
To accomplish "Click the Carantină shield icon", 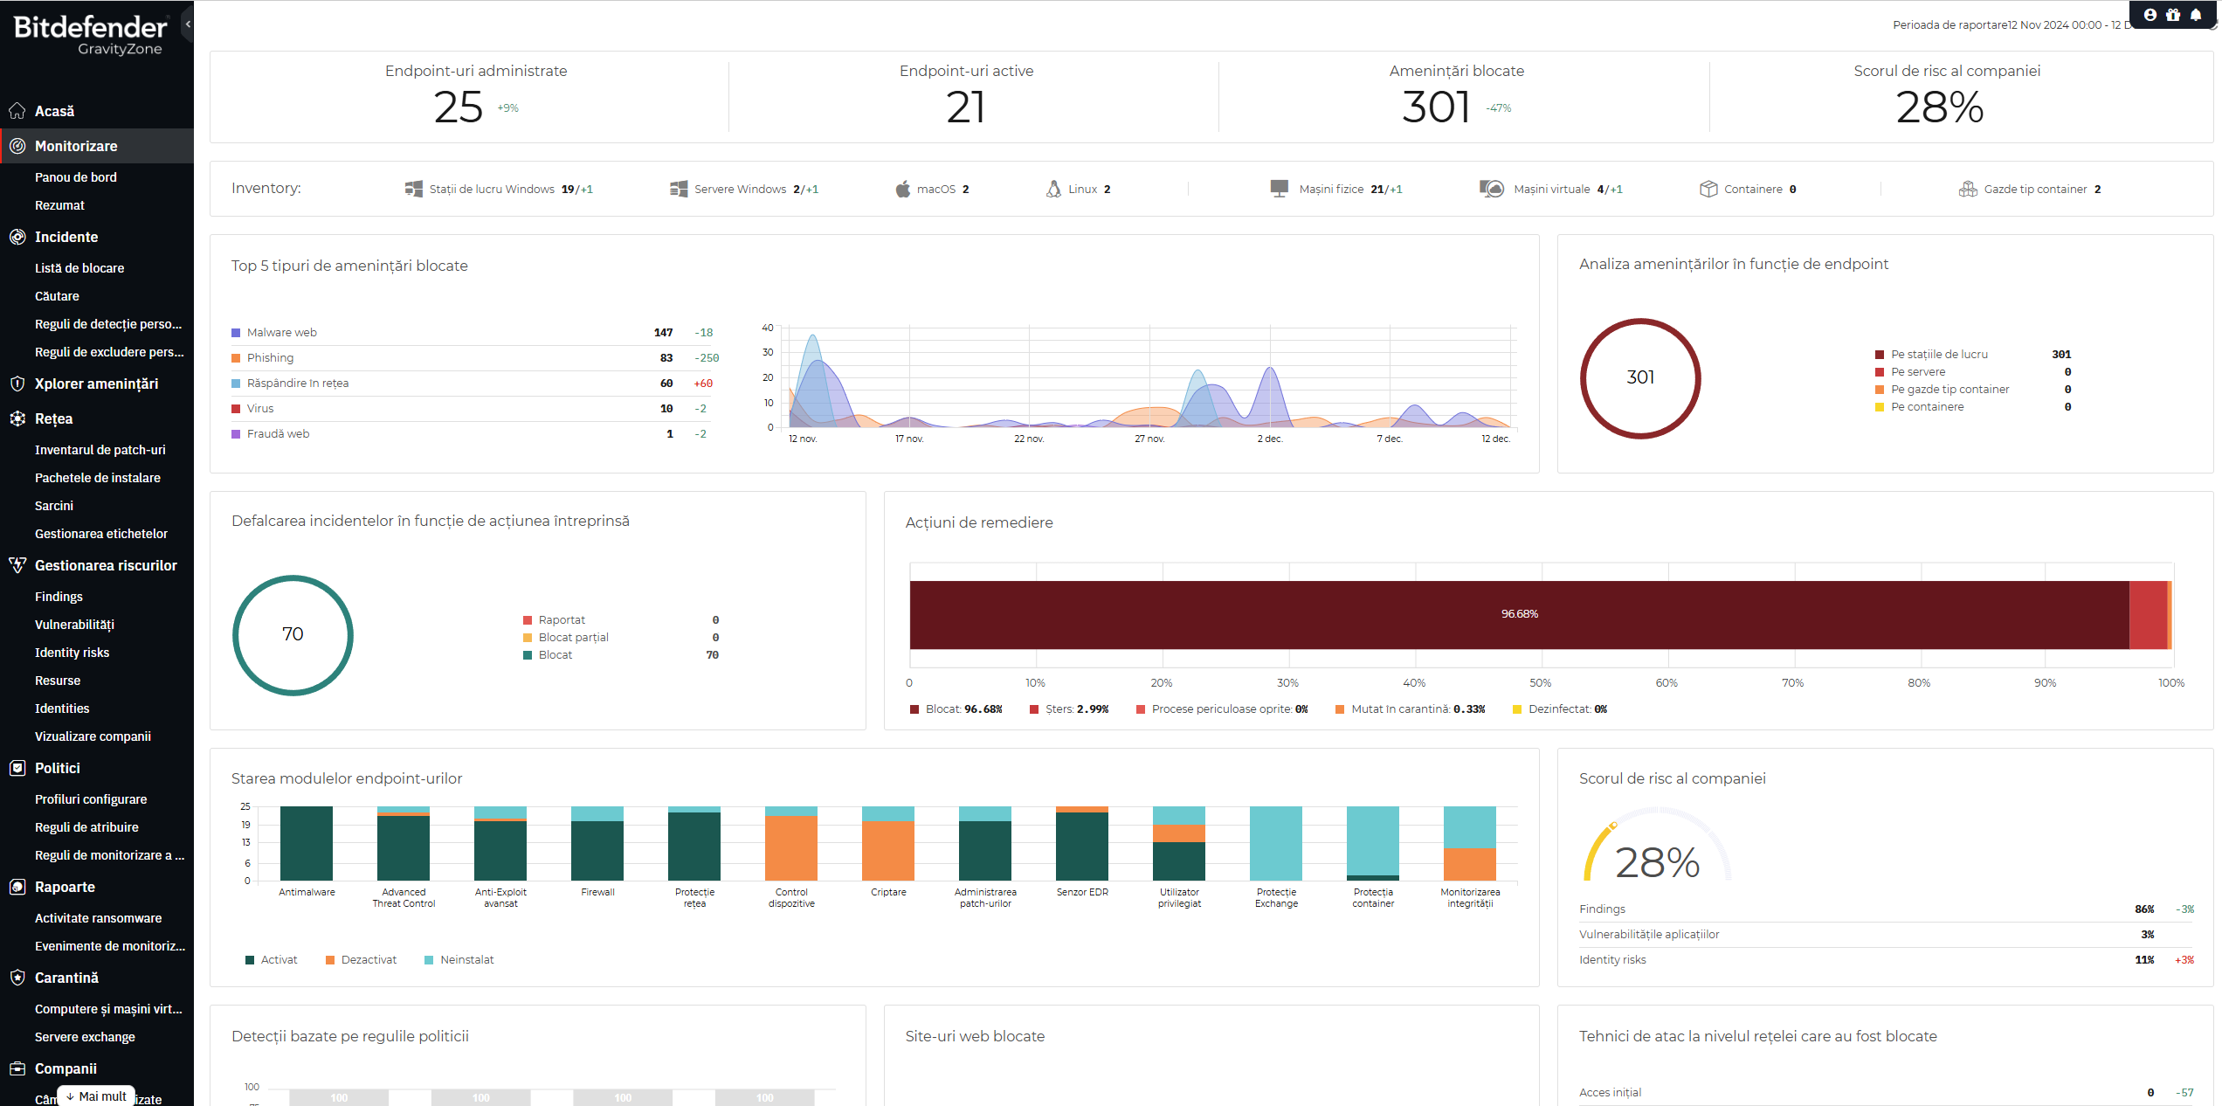I will click(x=17, y=978).
